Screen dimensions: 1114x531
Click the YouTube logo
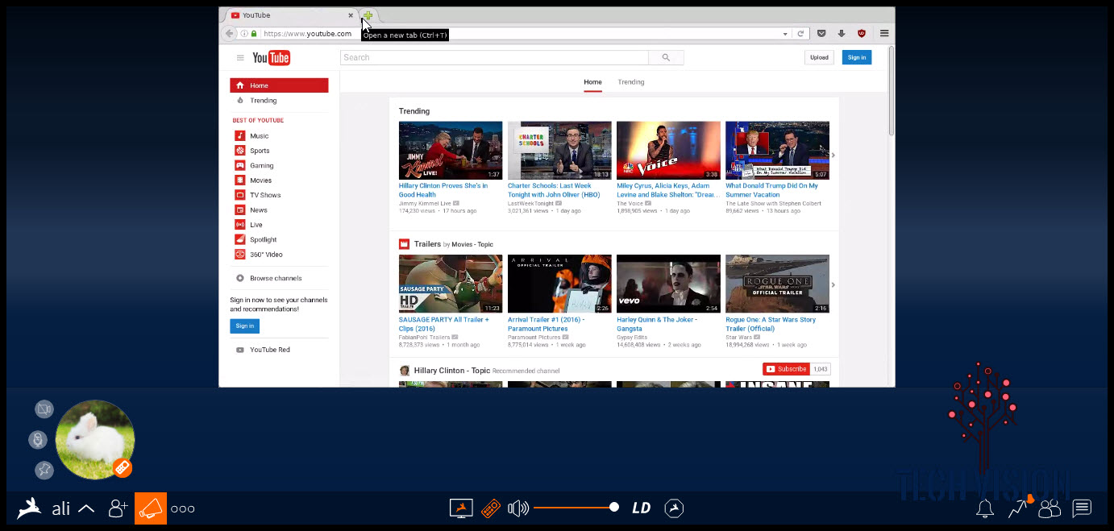271,58
